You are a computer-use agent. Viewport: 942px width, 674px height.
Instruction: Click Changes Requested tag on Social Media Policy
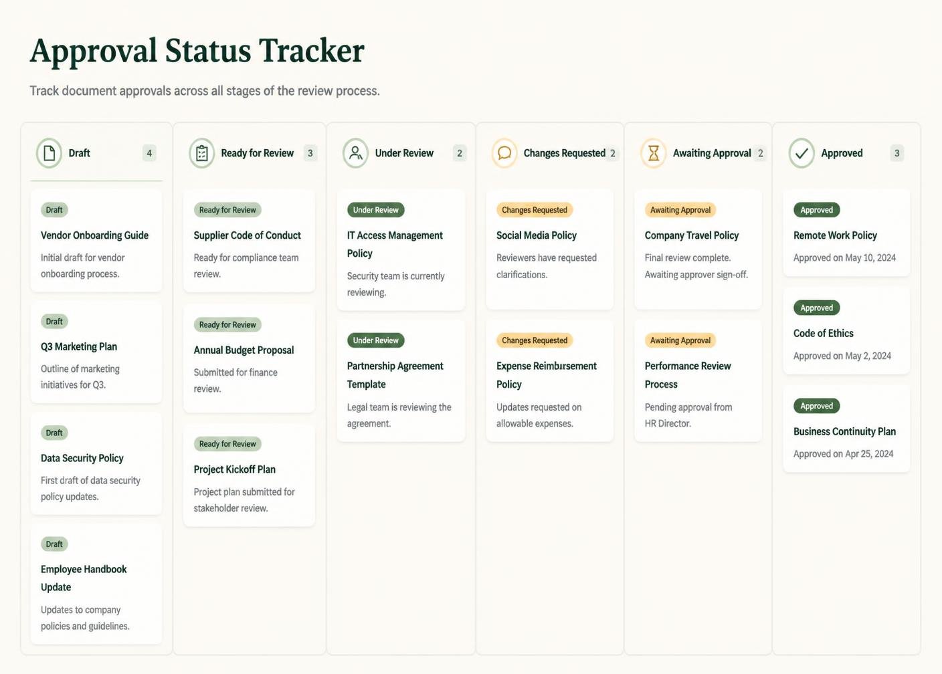point(535,210)
